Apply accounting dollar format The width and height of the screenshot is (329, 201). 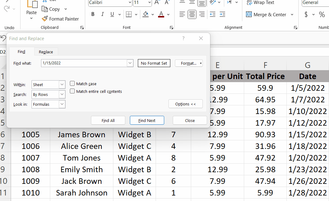click(306, 14)
